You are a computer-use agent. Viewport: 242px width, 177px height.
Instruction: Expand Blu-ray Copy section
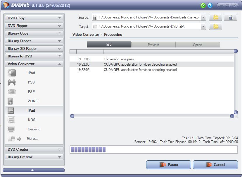coord(34,33)
